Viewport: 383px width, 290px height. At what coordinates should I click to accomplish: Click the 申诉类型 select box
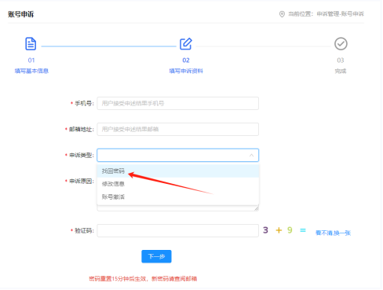pos(178,156)
